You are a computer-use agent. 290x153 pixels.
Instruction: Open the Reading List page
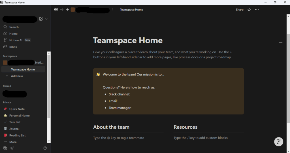point(17,135)
